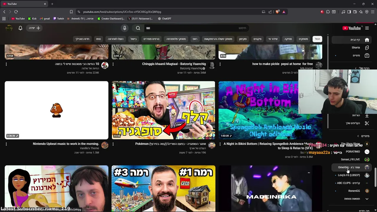Viewport: 377px width, 212px height.
Task: Open the Pokémon סופגניה video thumbnail
Action: (x=163, y=110)
